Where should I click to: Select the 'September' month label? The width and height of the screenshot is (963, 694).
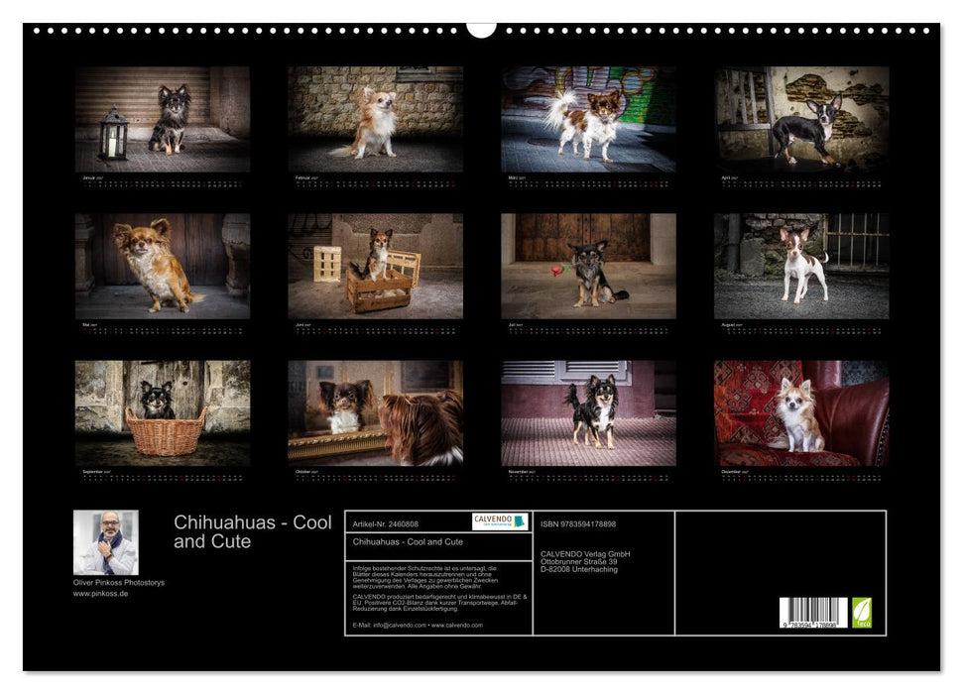[93, 472]
